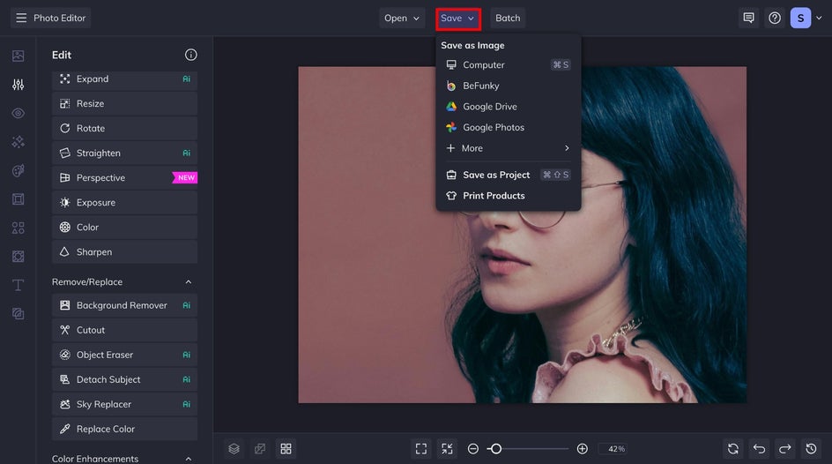This screenshot has width=832, height=464.
Task: Save the image to Google Drive
Action: tap(508, 106)
